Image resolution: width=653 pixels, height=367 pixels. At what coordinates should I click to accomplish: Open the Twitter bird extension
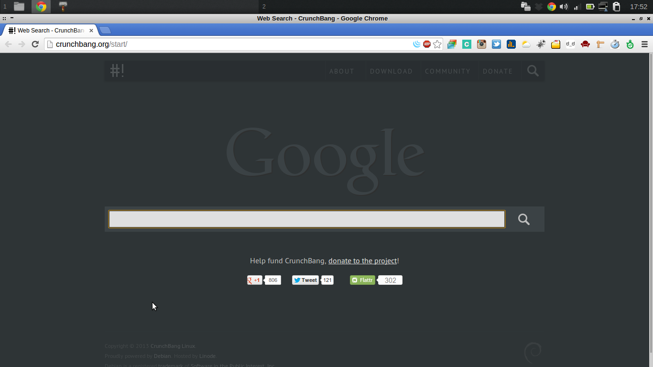tap(496, 44)
